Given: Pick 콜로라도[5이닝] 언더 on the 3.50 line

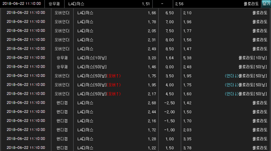Looking at the screenshot, I should click(x=225, y=75).
